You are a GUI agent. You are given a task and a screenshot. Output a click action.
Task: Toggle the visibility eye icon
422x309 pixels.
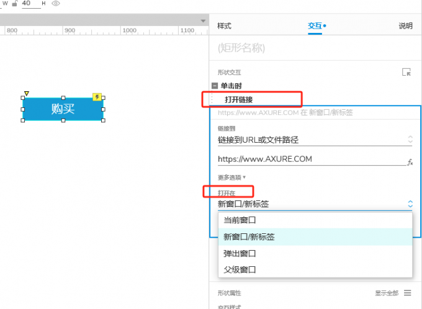coord(56,4)
